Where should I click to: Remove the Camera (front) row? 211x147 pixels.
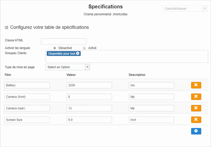[196, 97]
